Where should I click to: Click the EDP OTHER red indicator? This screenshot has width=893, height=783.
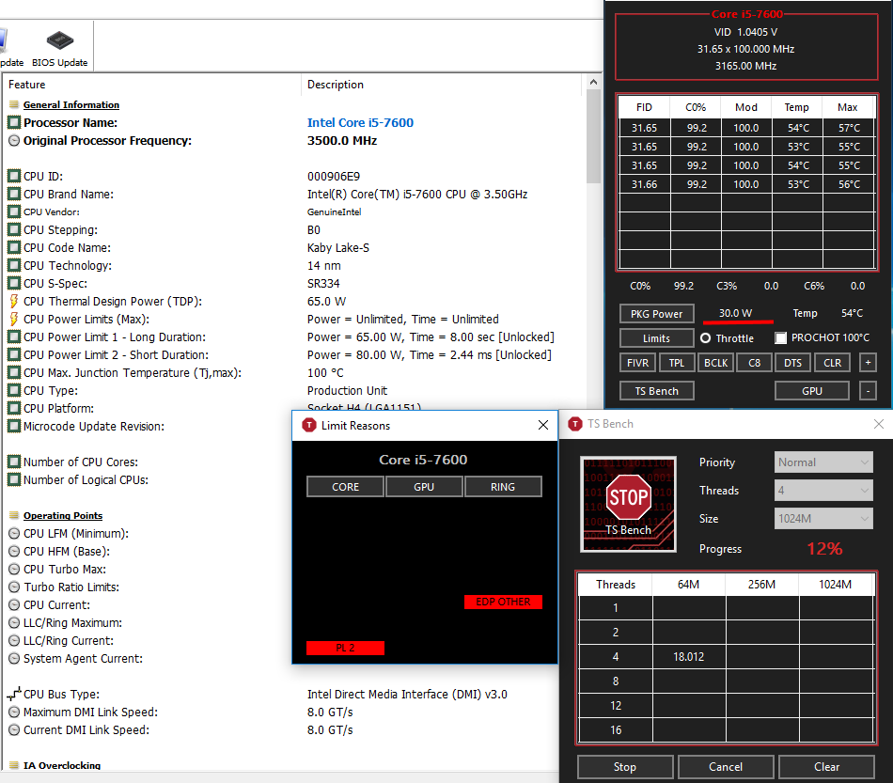(503, 602)
